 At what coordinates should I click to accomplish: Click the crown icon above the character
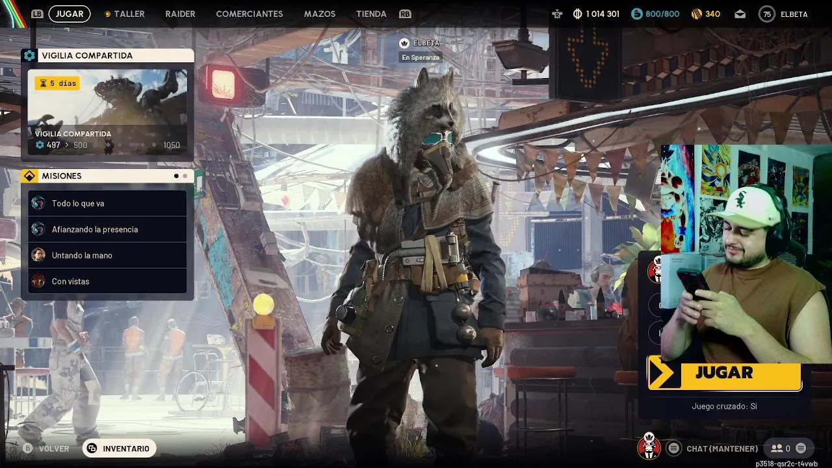[404, 43]
